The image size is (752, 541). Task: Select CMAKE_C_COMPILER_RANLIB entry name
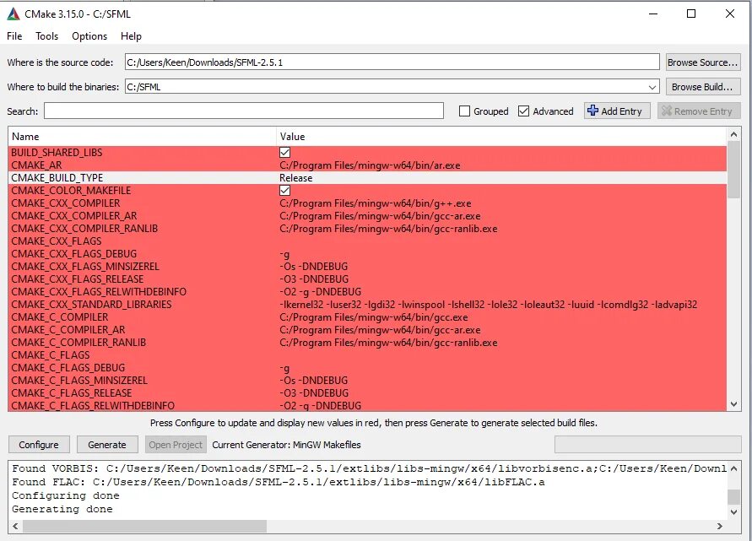pyautogui.click(x=78, y=343)
